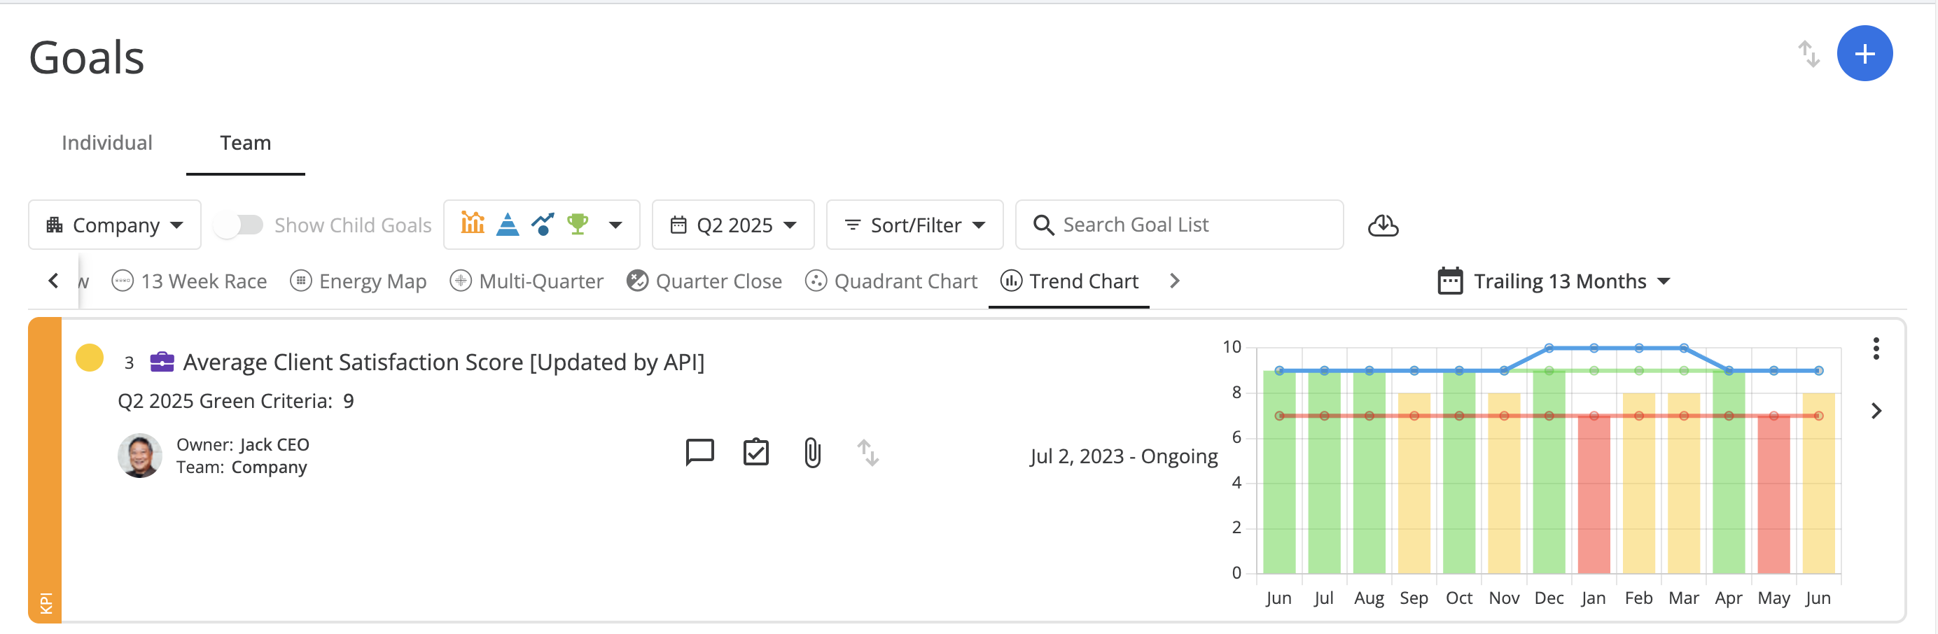
Task: Click the reorder arrows beside paperclip
Action: 867,453
